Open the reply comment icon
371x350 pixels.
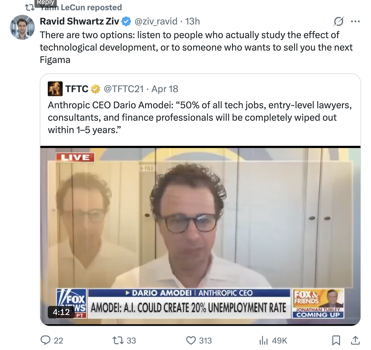[45, 340]
